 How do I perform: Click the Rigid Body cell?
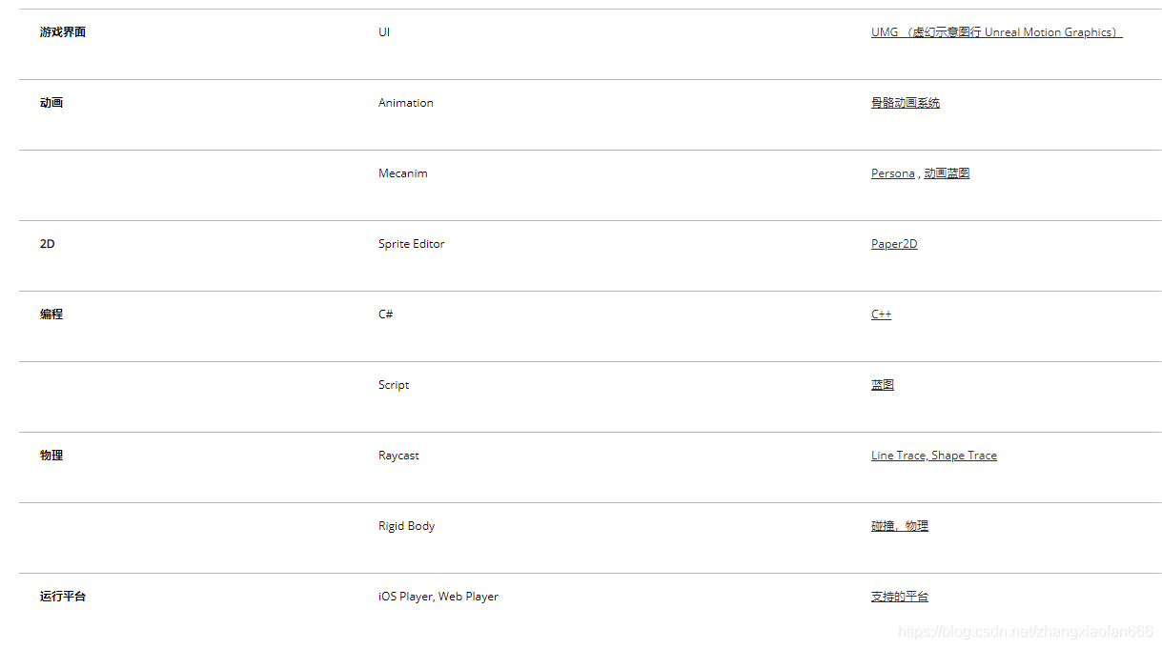(x=406, y=526)
